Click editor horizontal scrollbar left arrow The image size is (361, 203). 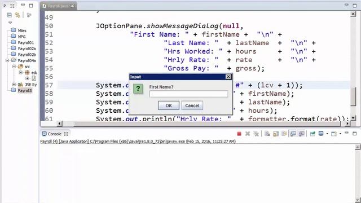click(59, 124)
